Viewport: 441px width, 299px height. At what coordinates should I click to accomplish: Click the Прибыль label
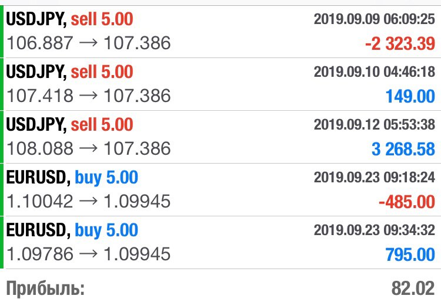coord(45,288)
